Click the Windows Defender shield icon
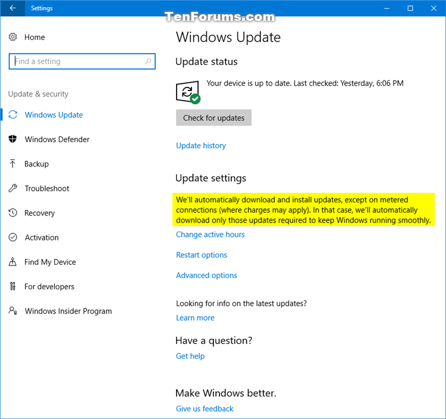Viewport: 446px width, 419px height. [x=13, y=139]
